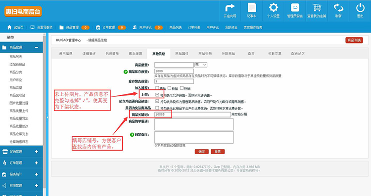Click the 商品关键词 input field
Image resolution: width=371 pixels, height=196 pixels.
pos(192,115)
